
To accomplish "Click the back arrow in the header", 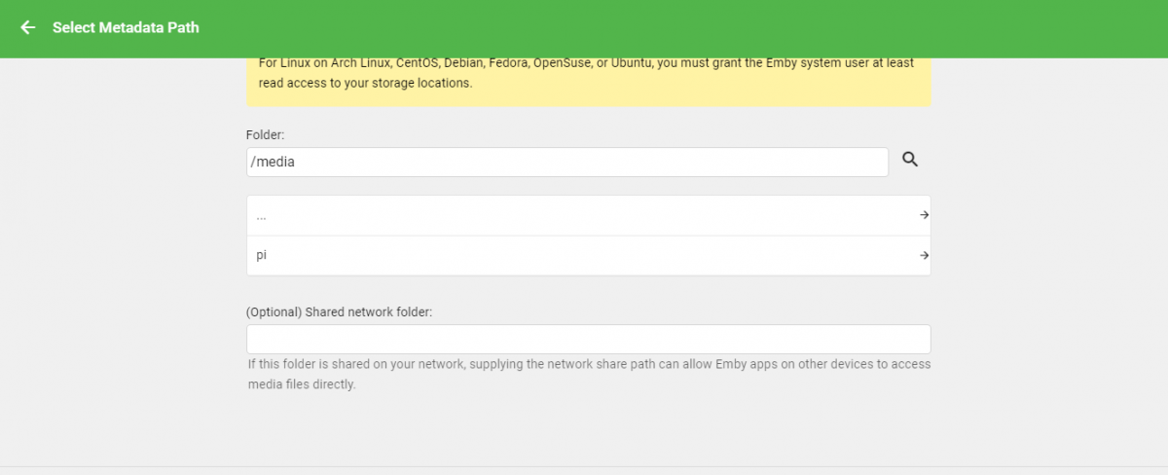I will tap(27, 27).
